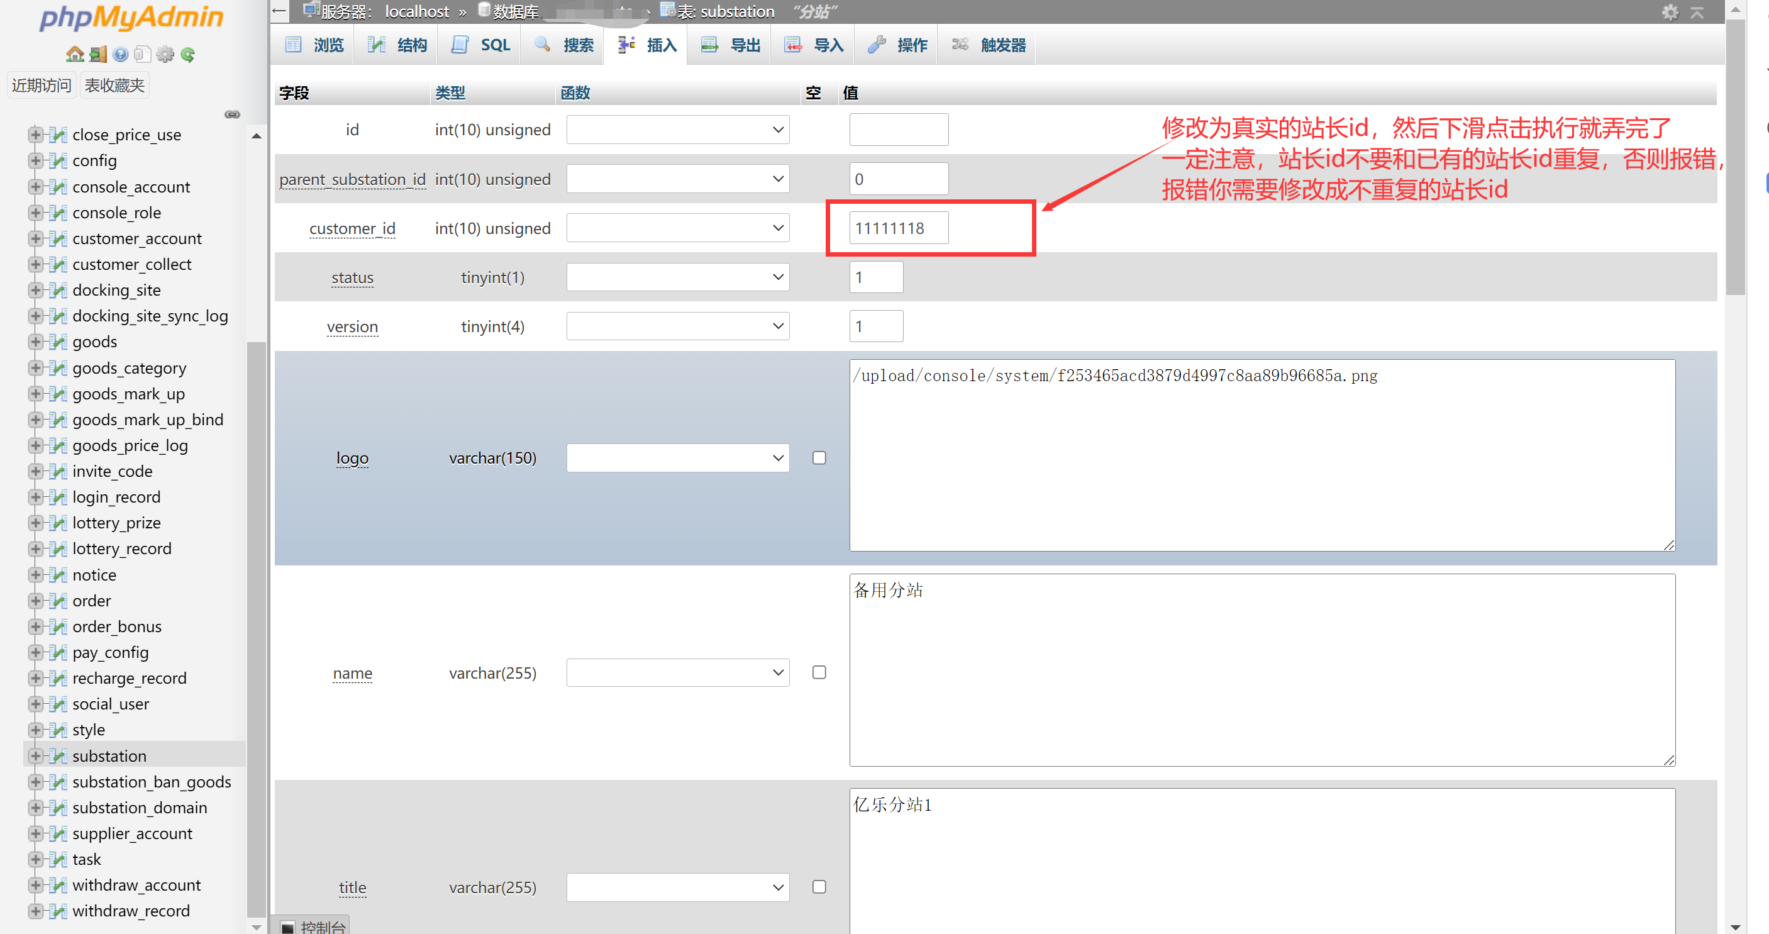
Task: Click the page settings gear icon at top right
Action: click(x=1670, y=13)
